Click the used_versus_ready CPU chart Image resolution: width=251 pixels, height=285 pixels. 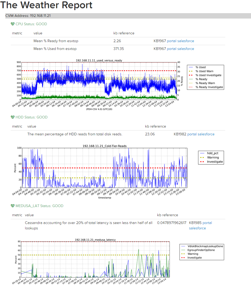click(x=99, y=81)
